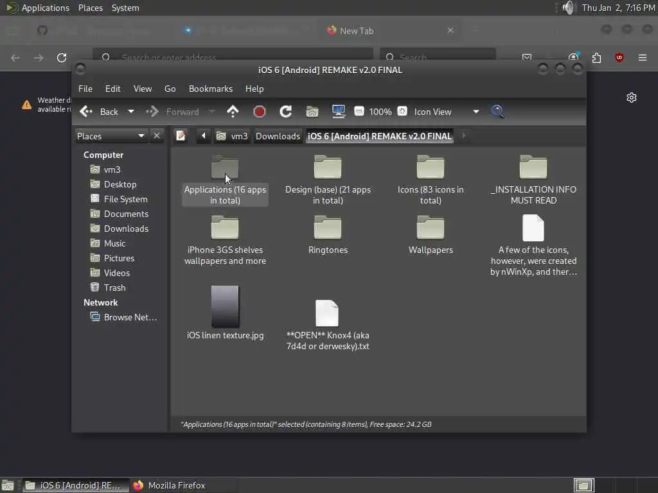Open the uBlock Origin shield icon
This screenshot has width=658, height=493.
click(619, 57)
